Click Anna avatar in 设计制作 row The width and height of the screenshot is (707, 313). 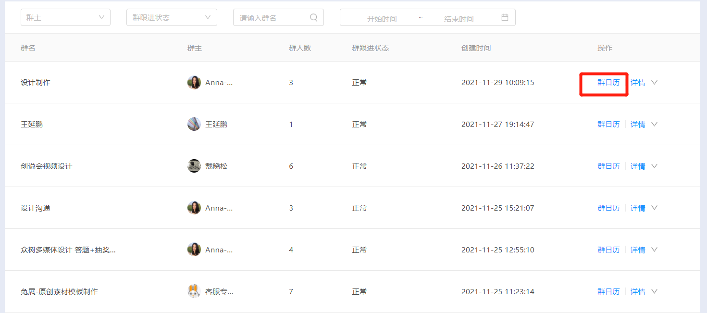(x=194, y=82)
